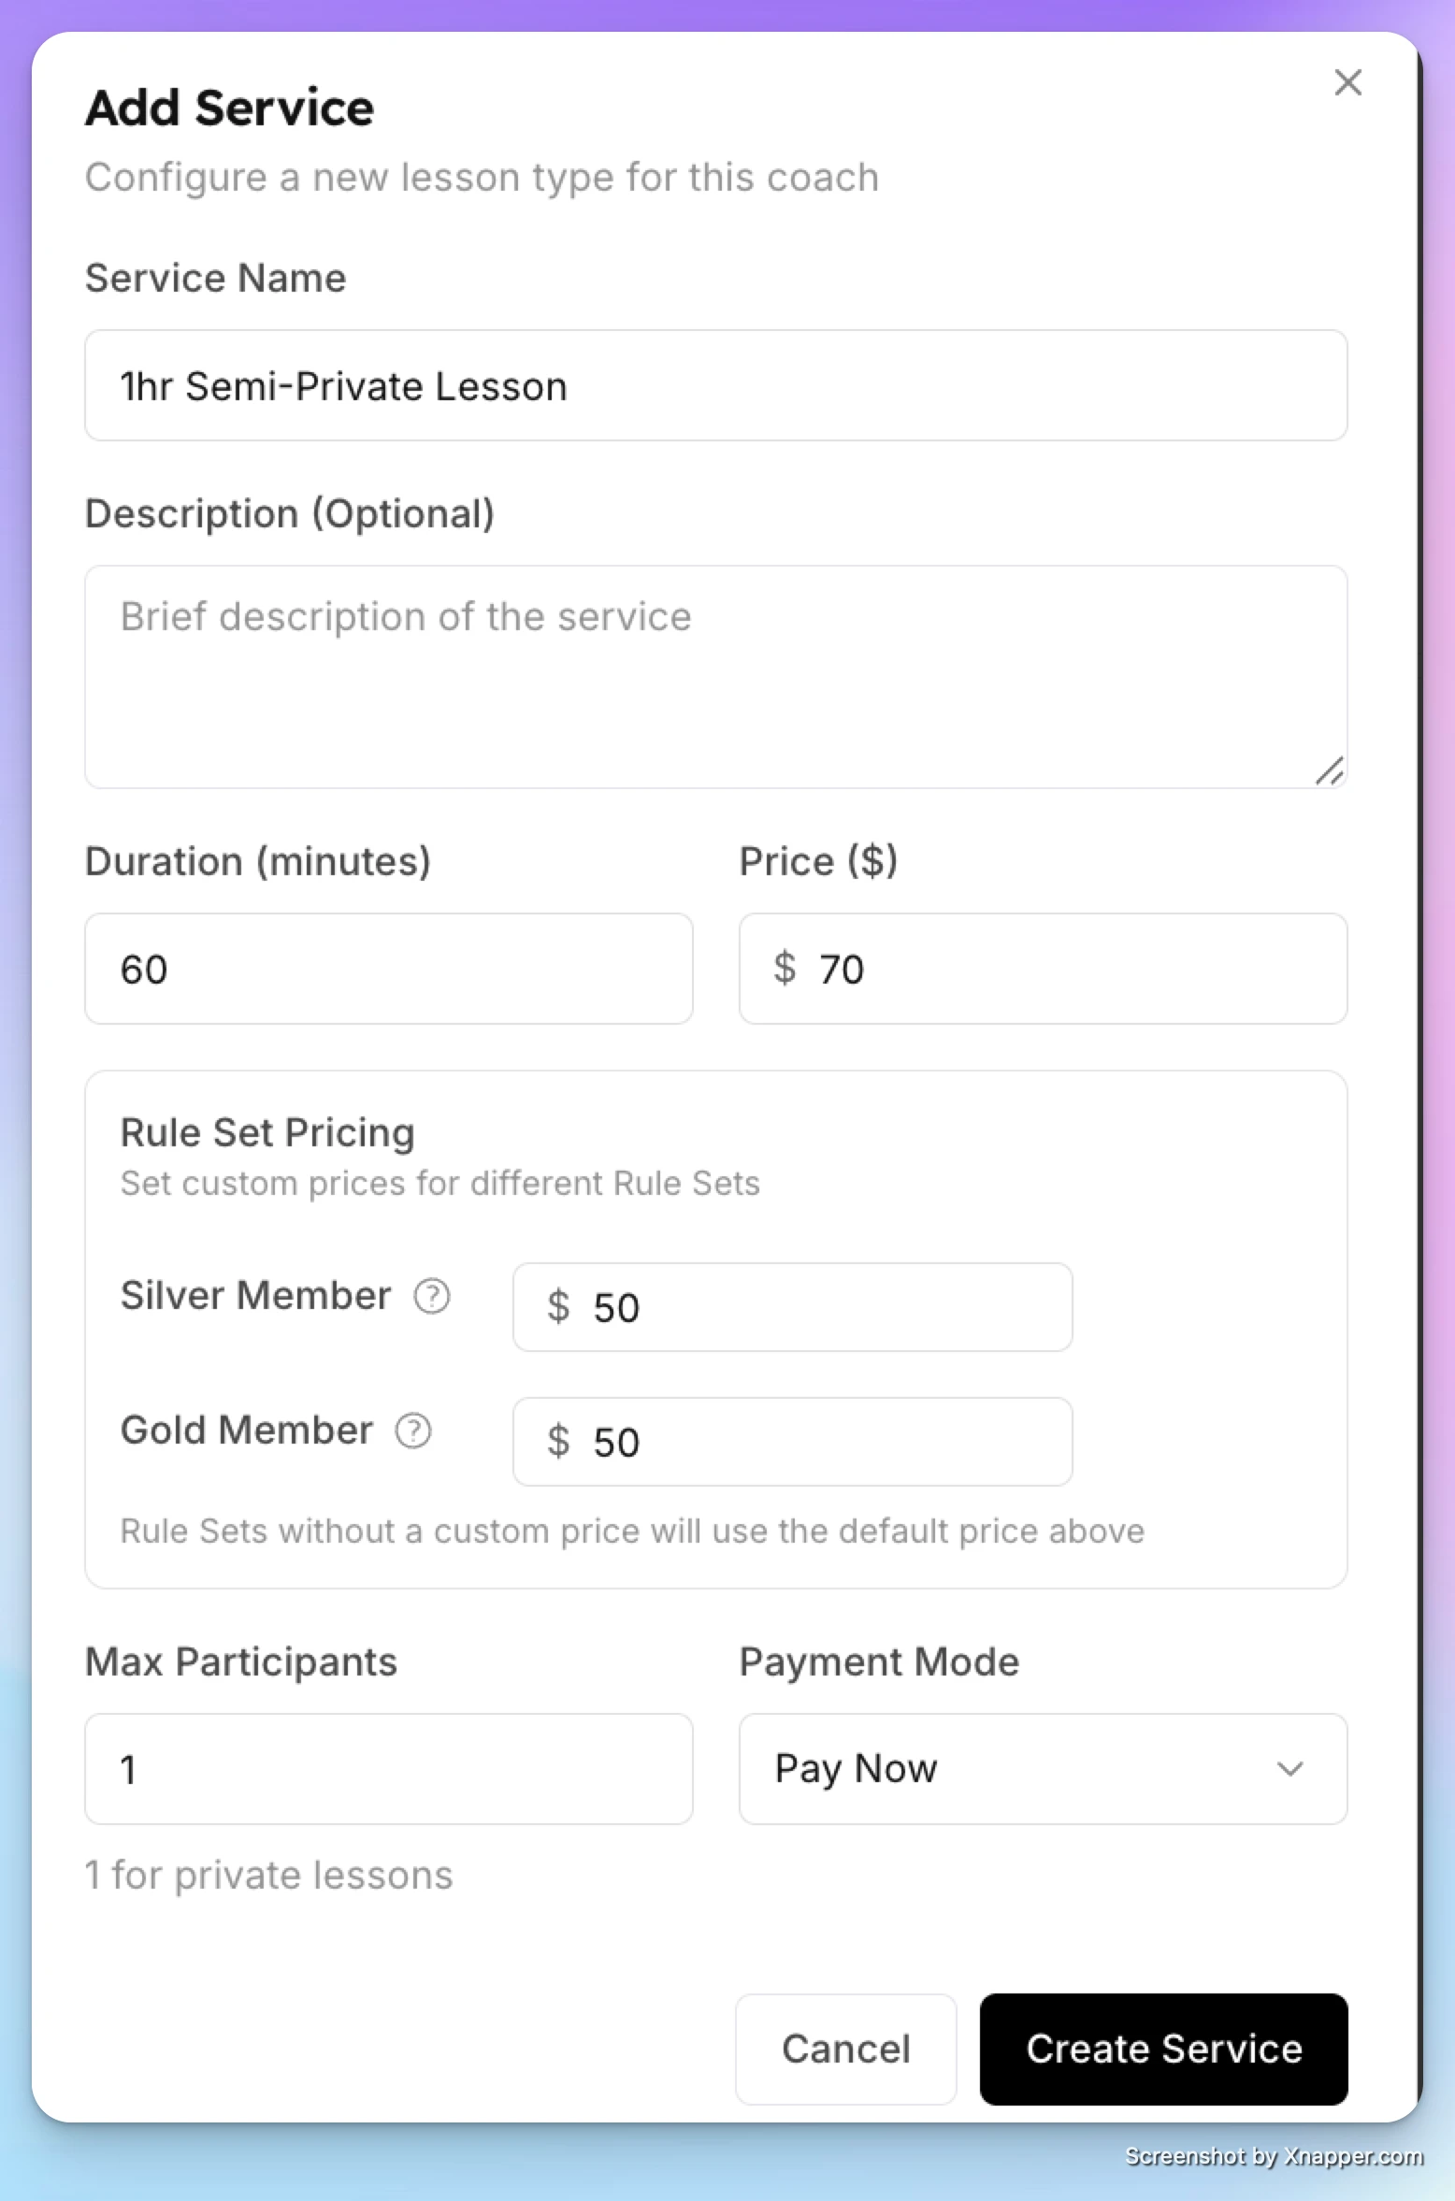Grab the description box resize handle

coord(1329,771)
